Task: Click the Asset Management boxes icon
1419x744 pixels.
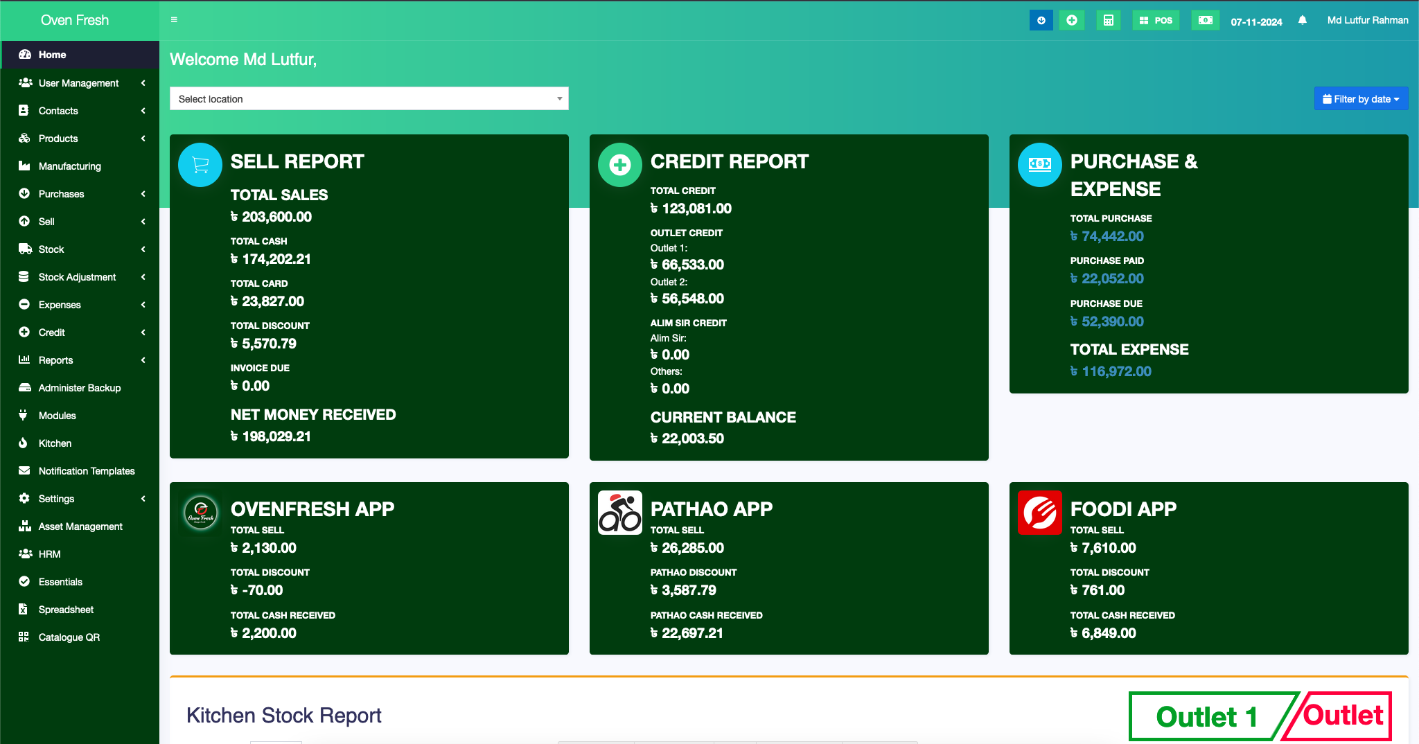Action: click(25, 526)
